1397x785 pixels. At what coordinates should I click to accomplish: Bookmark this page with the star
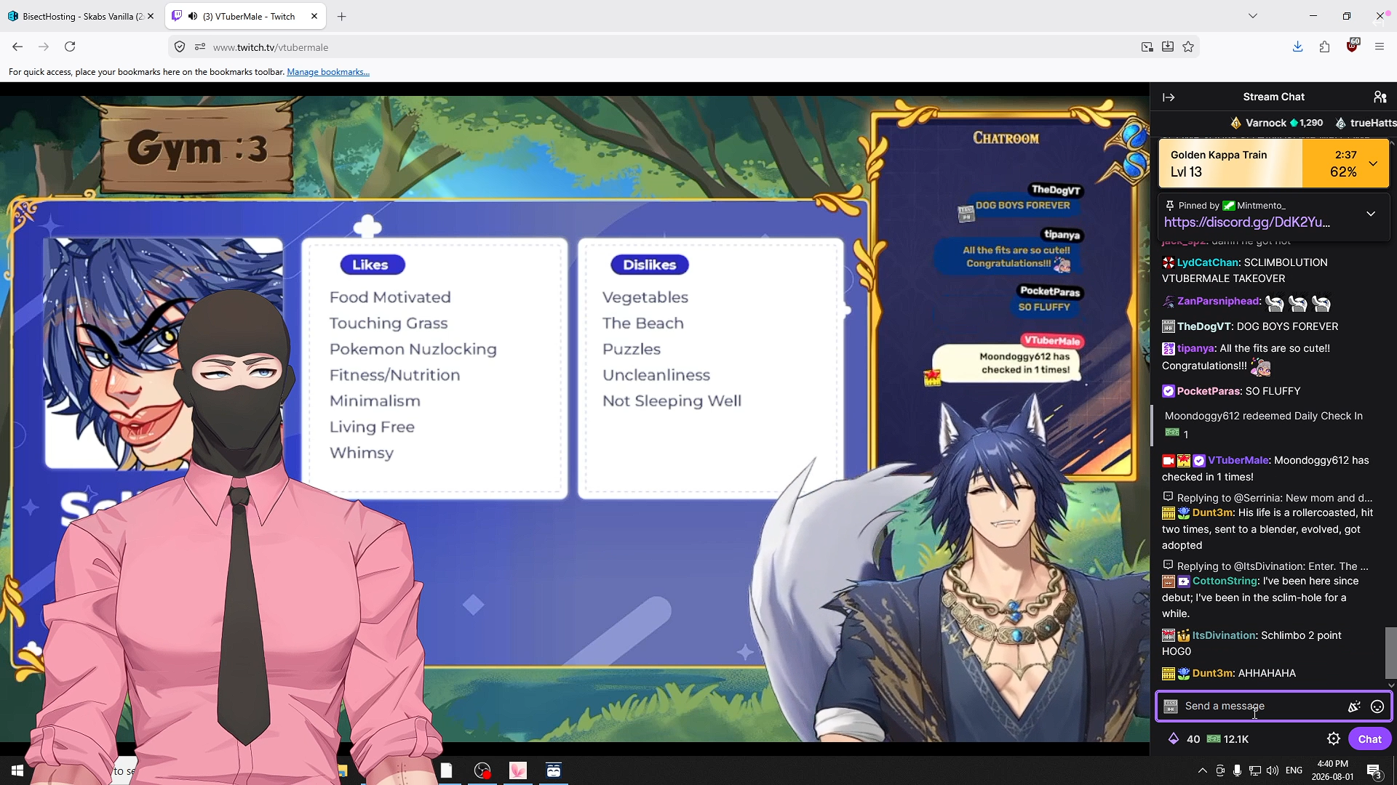click(1188, 47)
